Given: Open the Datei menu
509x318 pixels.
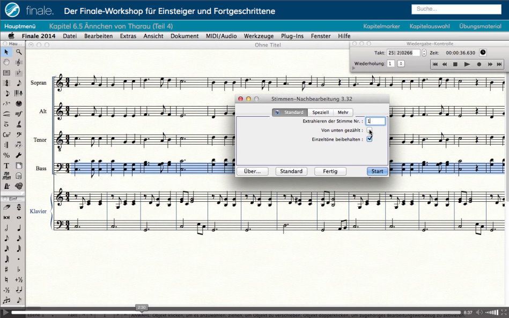Looking at the screenshot, I should click(70, 36).
